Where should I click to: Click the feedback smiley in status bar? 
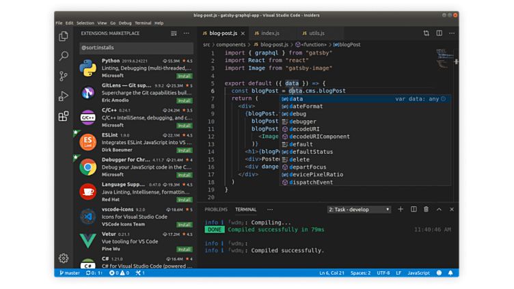439,273
